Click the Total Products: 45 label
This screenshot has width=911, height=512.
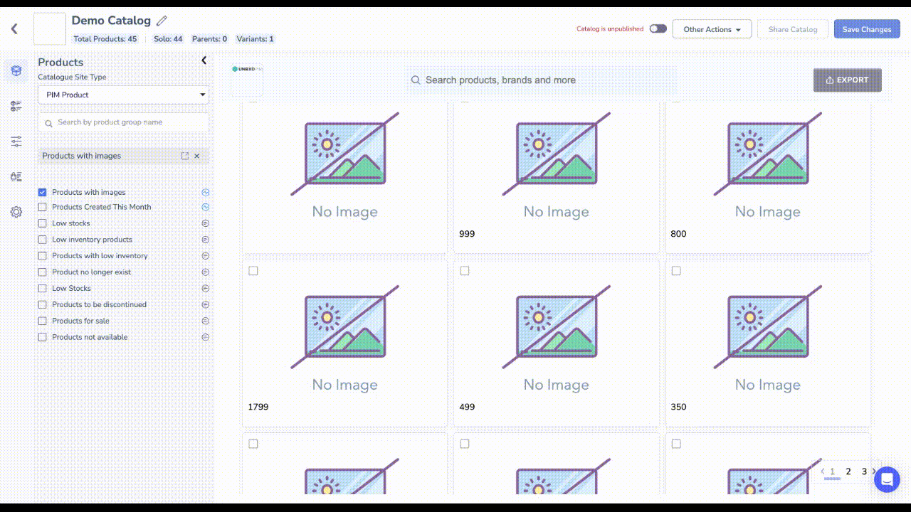pyautogui.click(x=105, y=39)
